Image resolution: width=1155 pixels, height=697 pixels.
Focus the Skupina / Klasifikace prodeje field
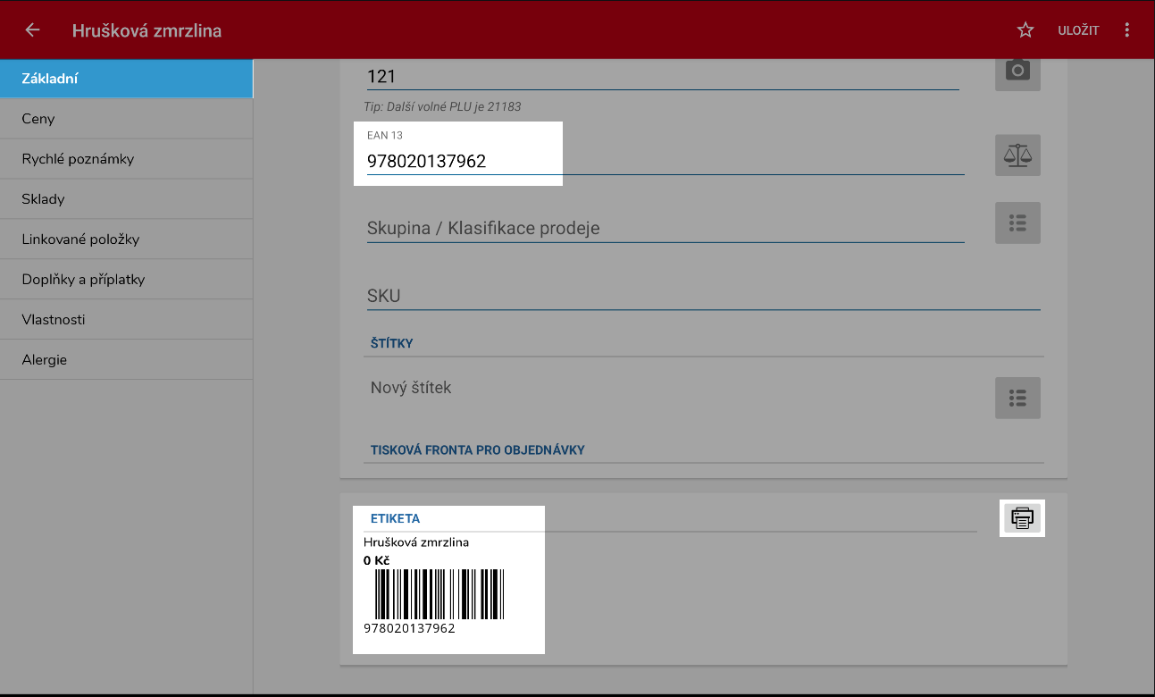665,228
